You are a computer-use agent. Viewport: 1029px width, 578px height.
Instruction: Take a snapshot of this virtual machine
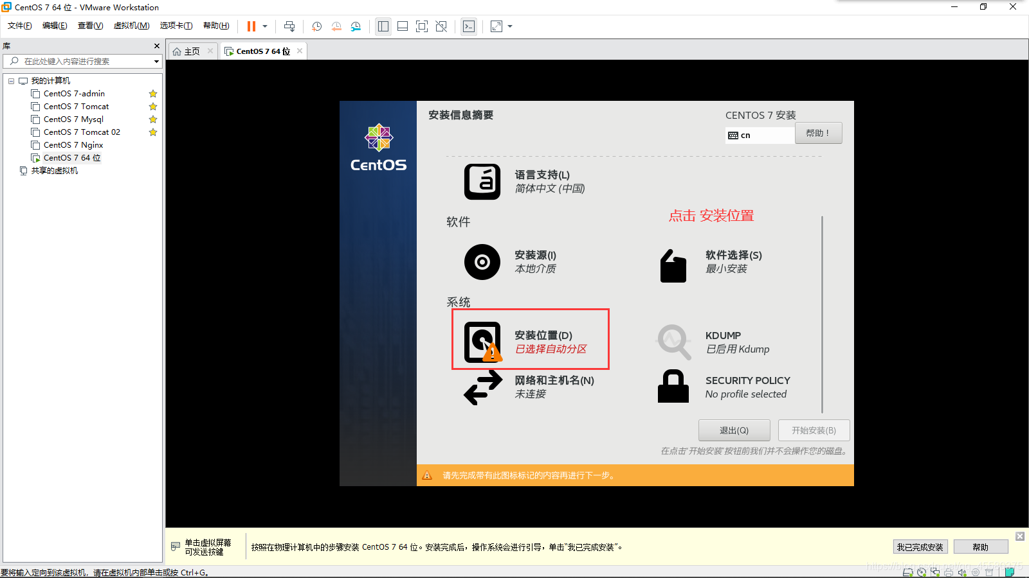tap(317, 26)
